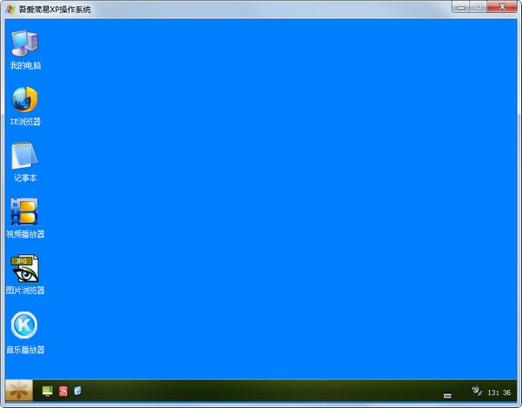Maximize the 吾爱简易XP操作系统 window

click(x=479, y=8)
